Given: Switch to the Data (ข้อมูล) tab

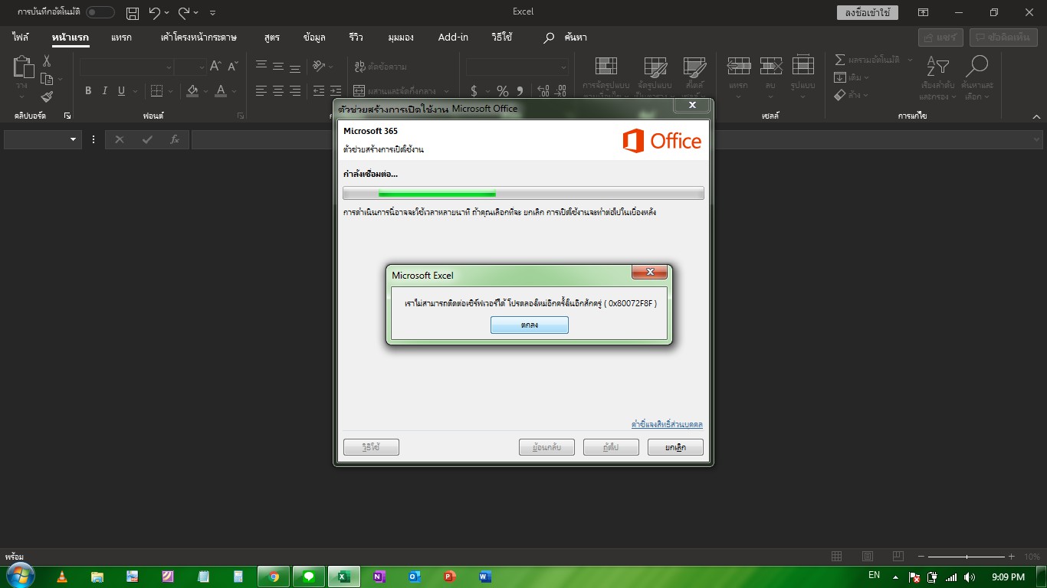Looking at the screenshot, I should 314,38.
